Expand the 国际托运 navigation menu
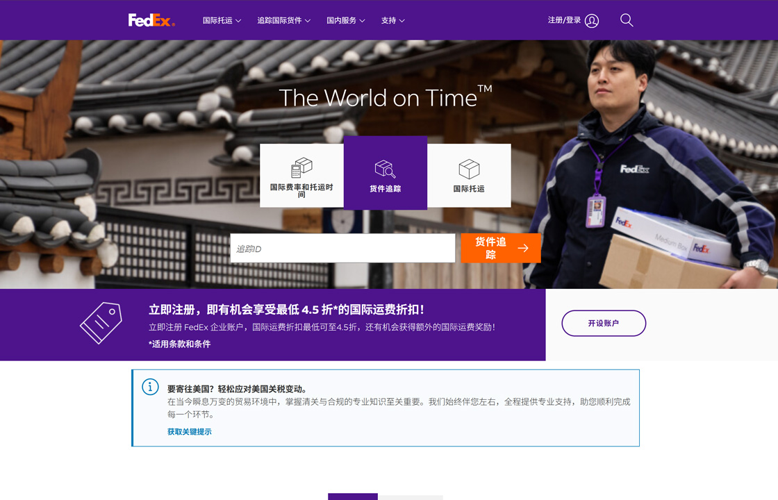778x500 pixels. coord(222,20)
